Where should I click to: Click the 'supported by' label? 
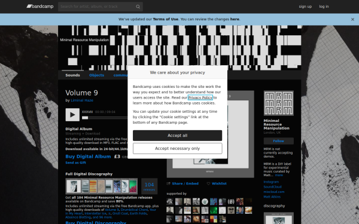[x=177, y=194]
